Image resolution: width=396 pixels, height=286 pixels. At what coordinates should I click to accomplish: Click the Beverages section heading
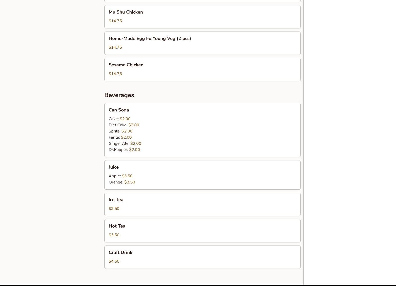pos(119,95)
